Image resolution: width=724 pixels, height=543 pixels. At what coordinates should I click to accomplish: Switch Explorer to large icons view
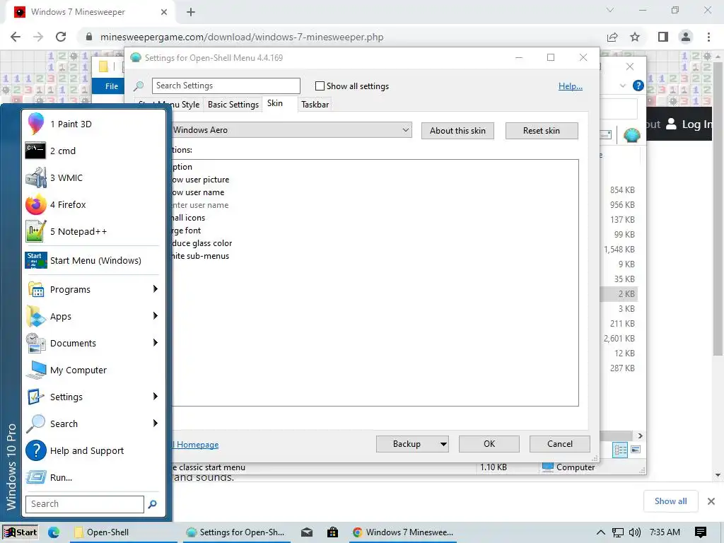pyautogui.click(x=636, y=450)
